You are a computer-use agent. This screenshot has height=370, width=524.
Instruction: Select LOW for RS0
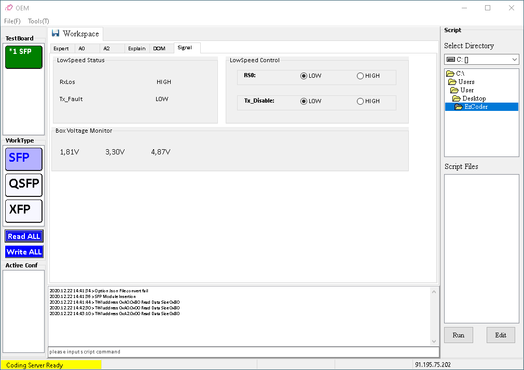click(304, 76)
